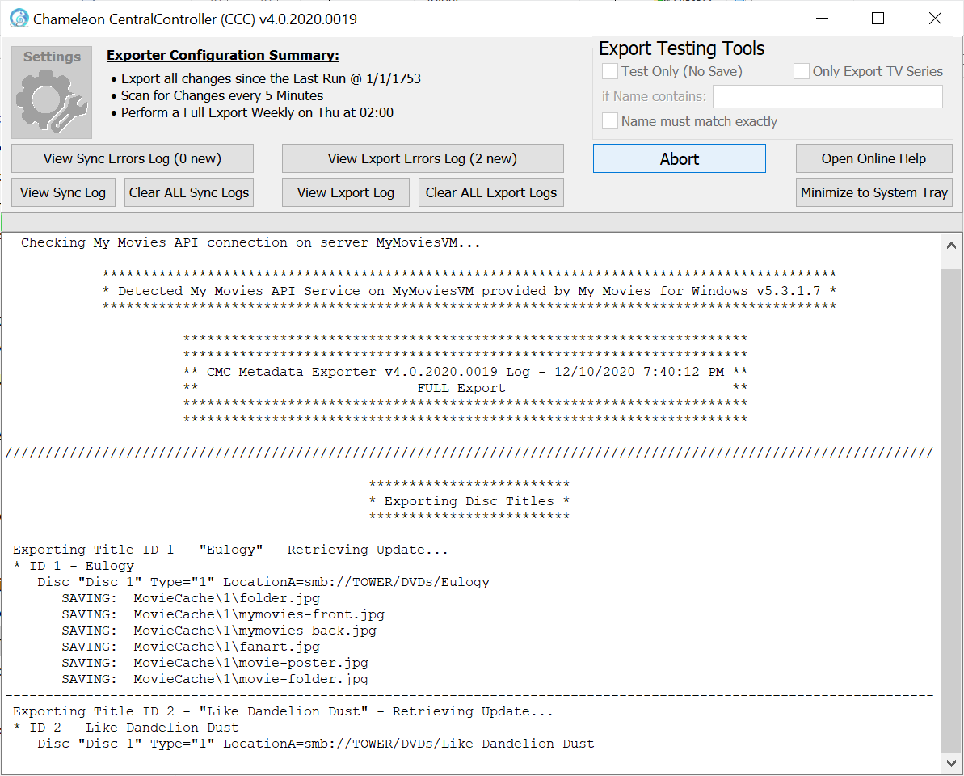
Task: Open the Sync Errors Log (0 new)
Action: point(133,158)
